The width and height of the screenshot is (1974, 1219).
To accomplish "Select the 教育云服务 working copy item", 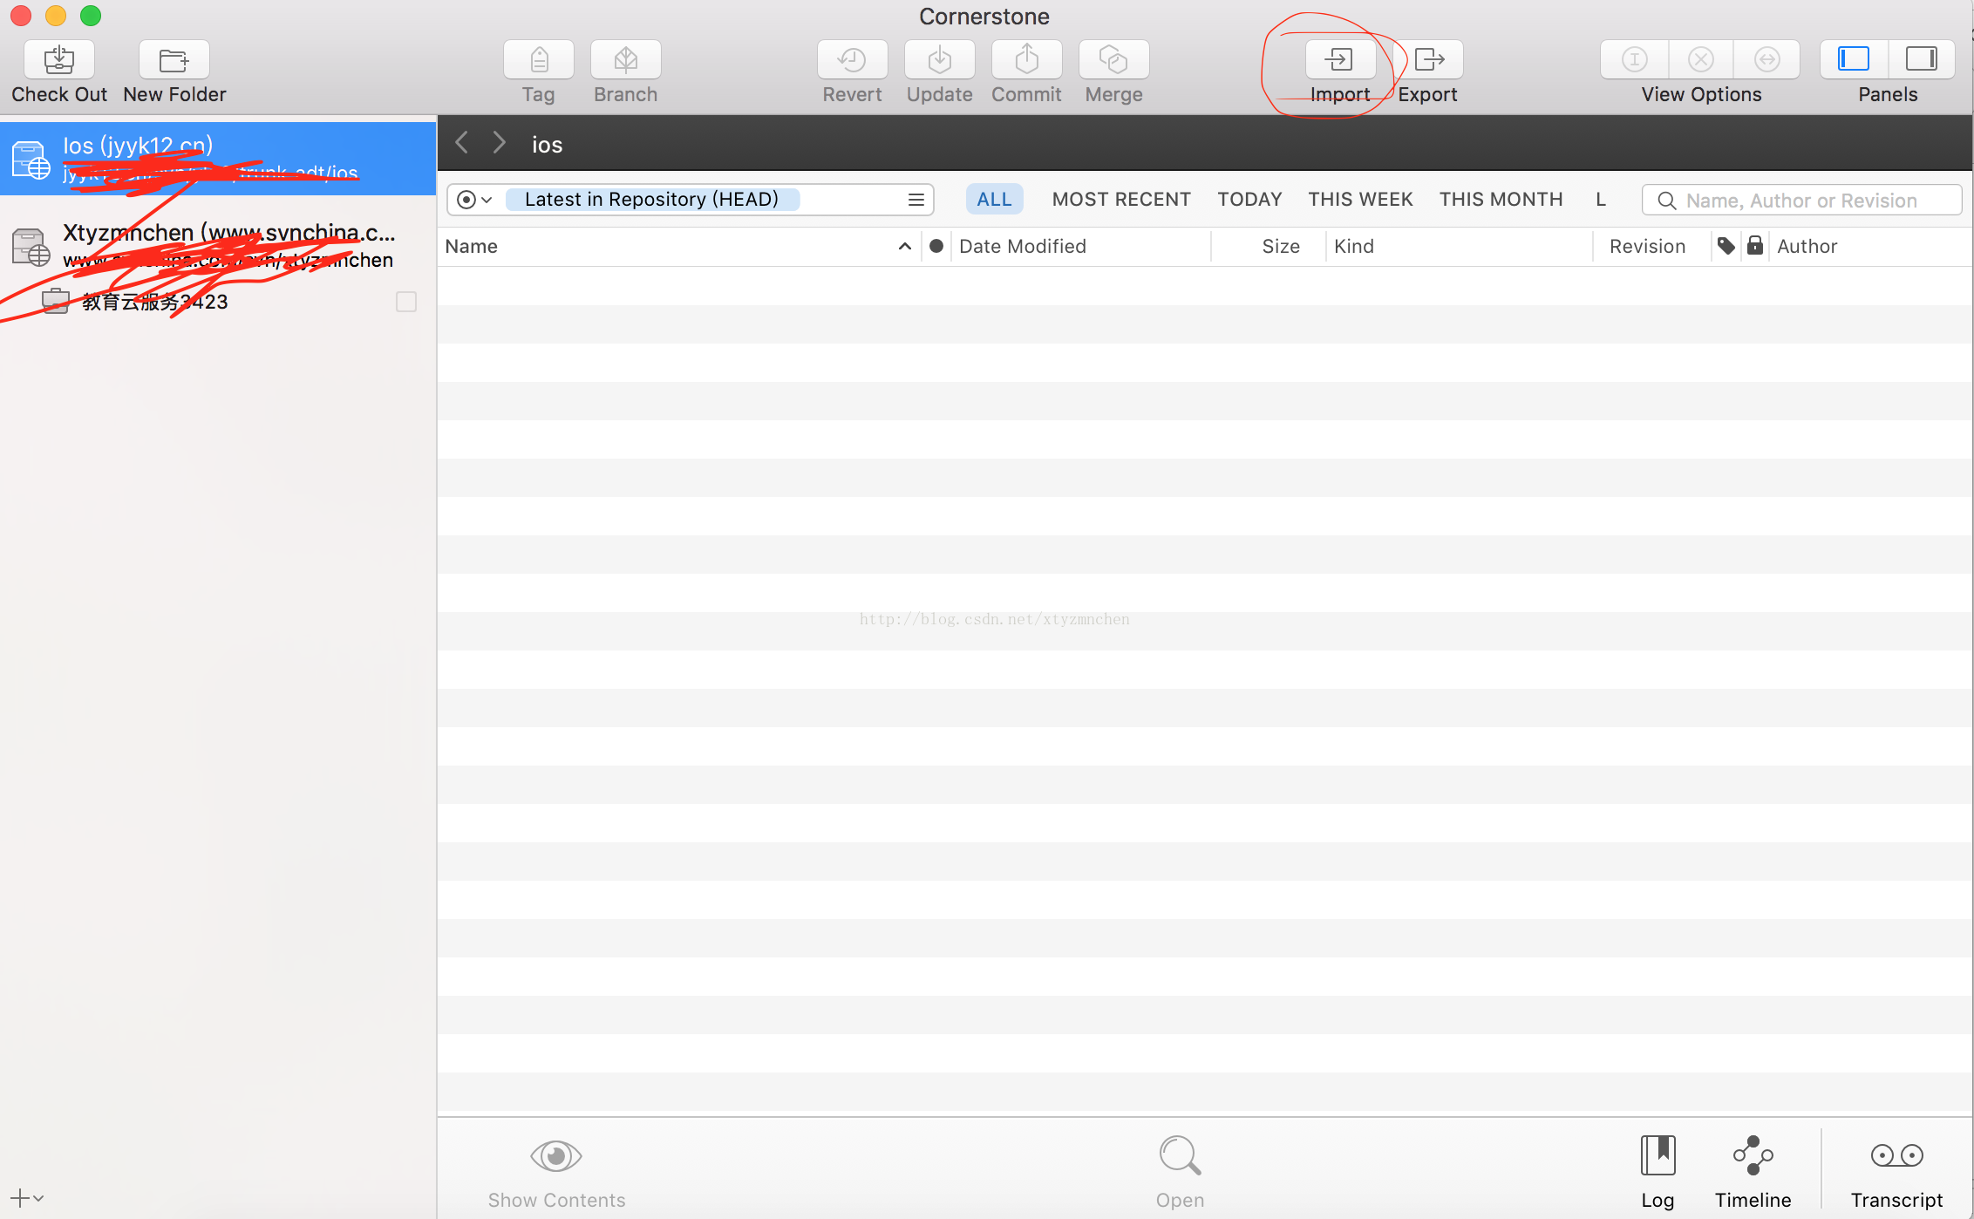I will 218,302.
